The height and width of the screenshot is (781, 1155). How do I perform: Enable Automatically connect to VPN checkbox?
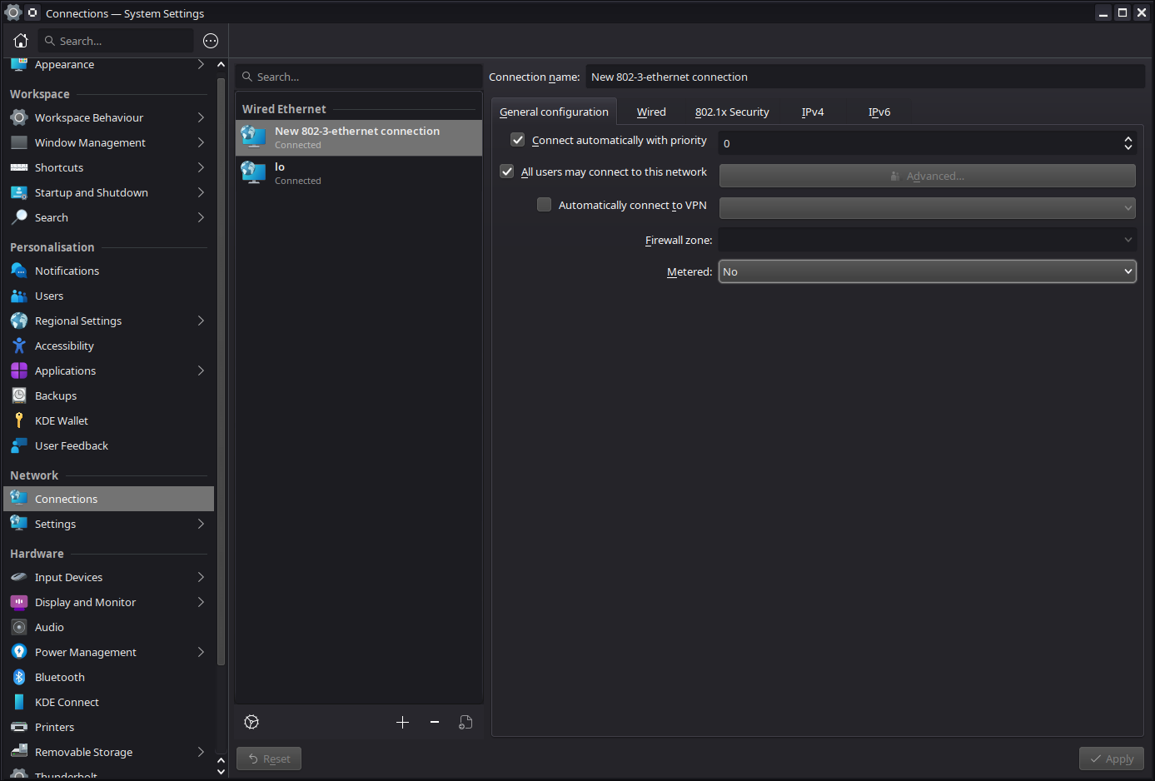coord(544,205)
